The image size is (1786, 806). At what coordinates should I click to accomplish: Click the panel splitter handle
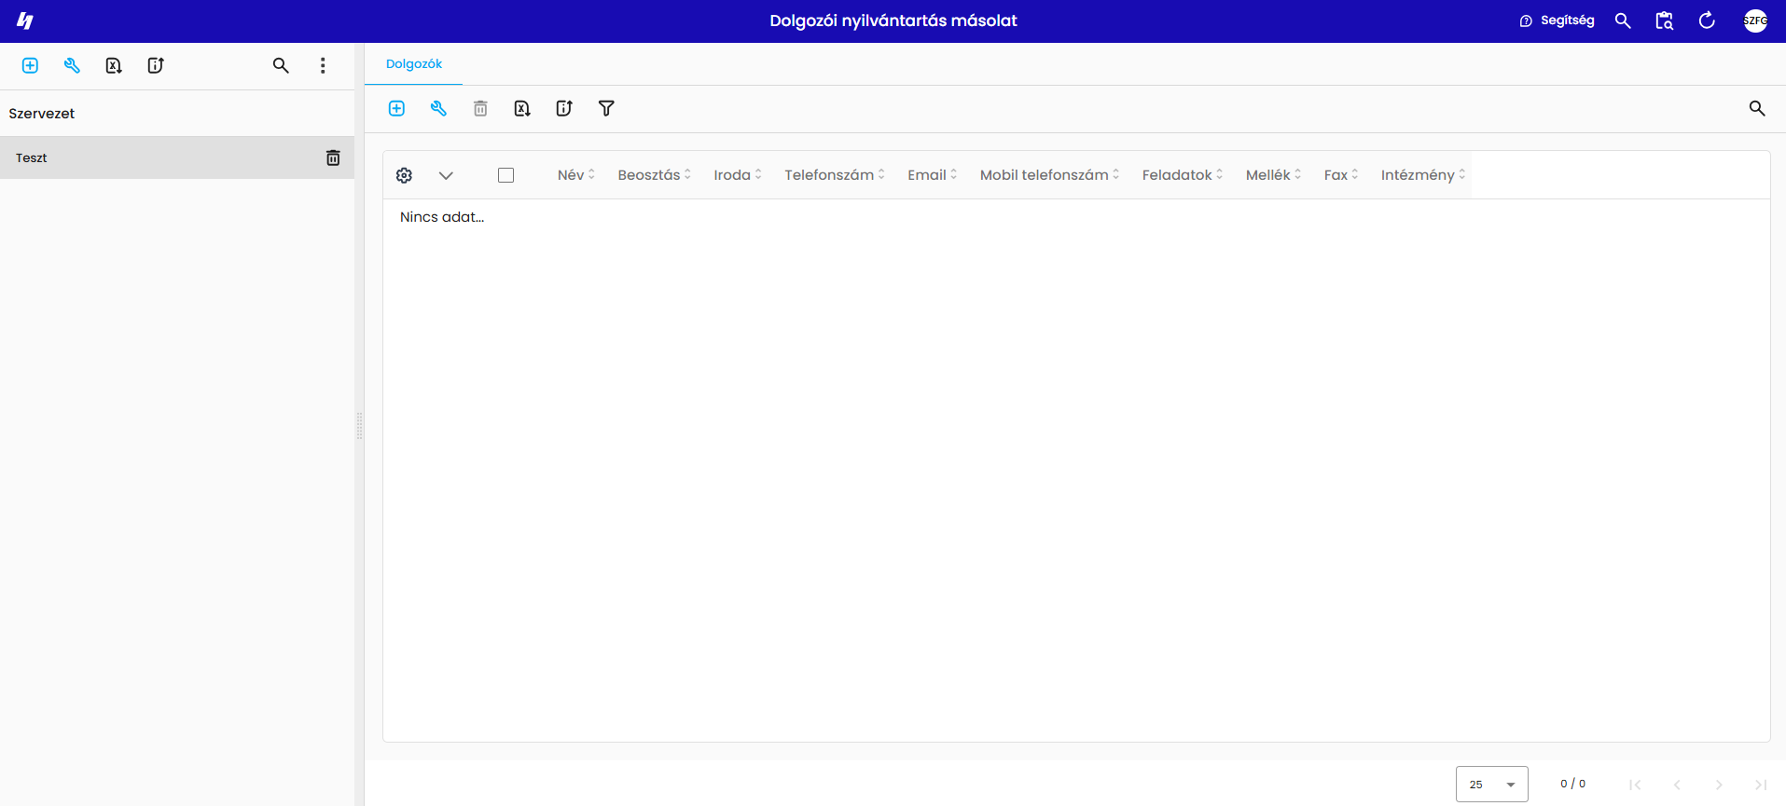click(x=359, y=425)
